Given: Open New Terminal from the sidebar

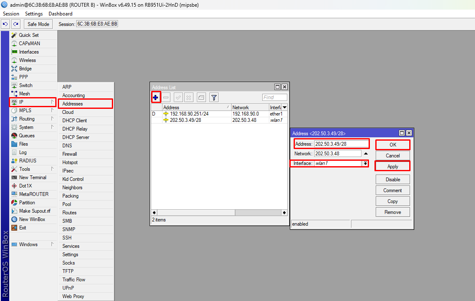Looking at the screenshot, I should tap(34, 178).
